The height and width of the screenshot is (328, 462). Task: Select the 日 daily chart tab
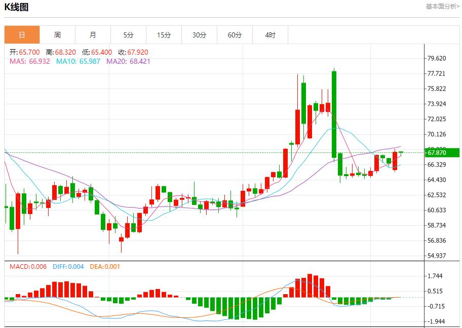(x=22, y=35)
